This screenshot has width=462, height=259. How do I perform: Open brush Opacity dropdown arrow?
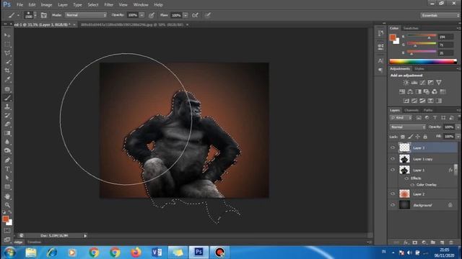[x=141, y=15]
